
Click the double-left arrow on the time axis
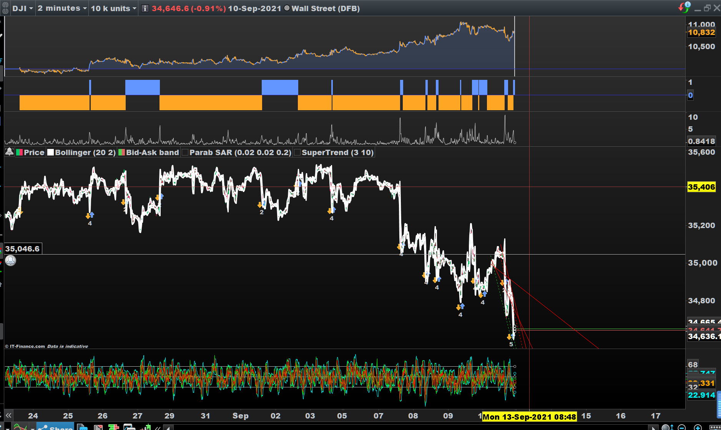click(x=8, y=415)
